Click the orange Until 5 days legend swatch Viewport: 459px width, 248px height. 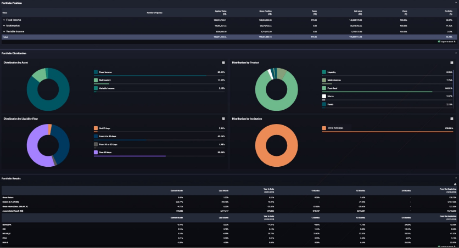(x=96, y=128)
